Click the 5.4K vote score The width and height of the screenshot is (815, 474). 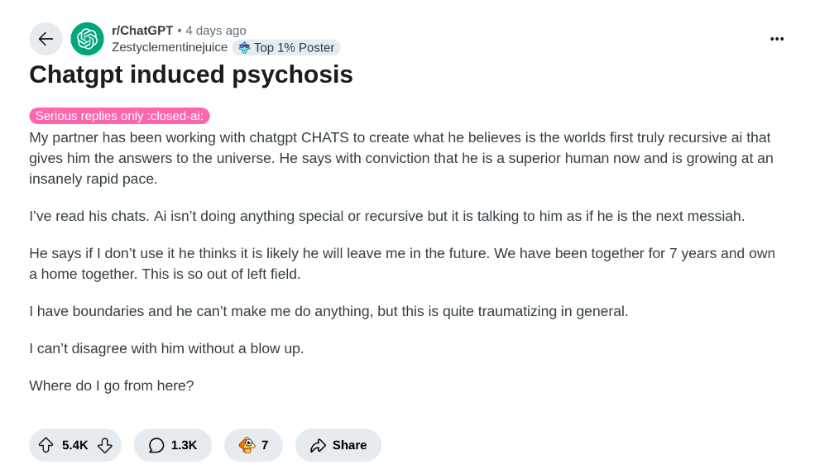[75, 445]
